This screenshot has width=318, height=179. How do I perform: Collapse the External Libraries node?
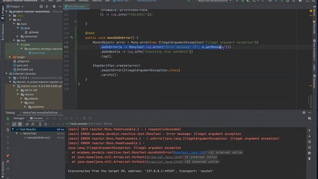pos(6,74)
